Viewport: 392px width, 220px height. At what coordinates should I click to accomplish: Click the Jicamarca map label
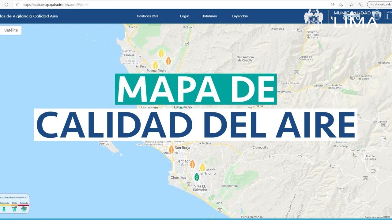[x=278, y=29]
